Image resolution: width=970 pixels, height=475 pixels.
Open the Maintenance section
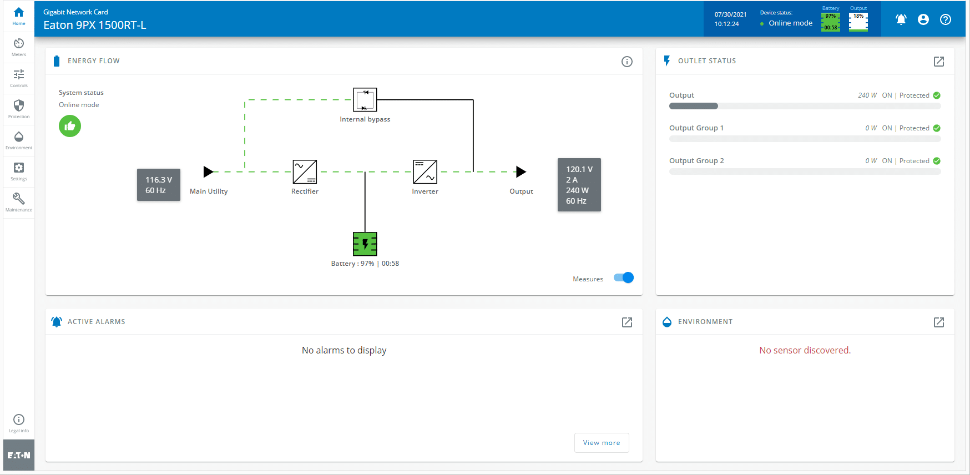(x=19, y=203)
